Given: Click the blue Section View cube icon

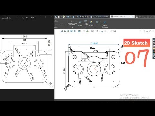Looking at the screenshot, I should tap(71, 31).
